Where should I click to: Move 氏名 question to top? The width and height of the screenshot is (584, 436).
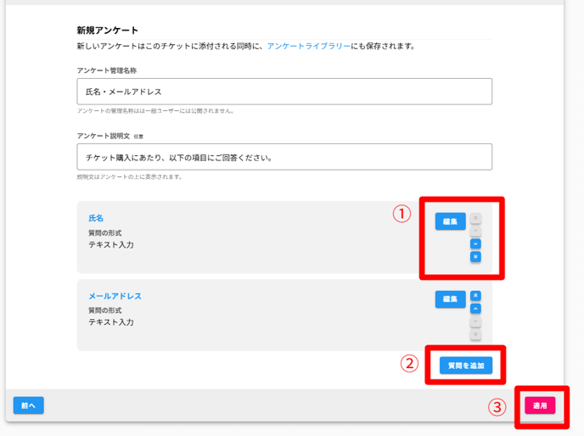[x=475, y=218]
